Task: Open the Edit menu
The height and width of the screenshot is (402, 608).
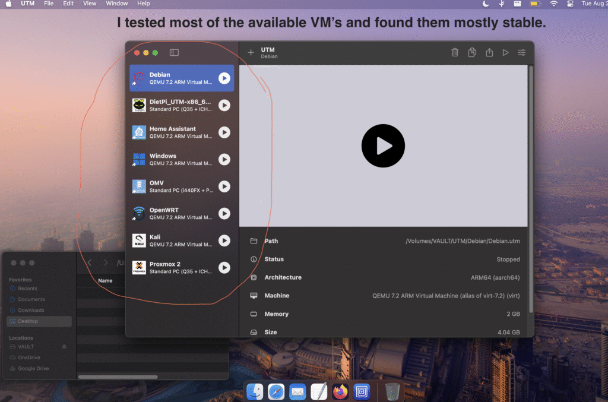Action: pos(68,4)
